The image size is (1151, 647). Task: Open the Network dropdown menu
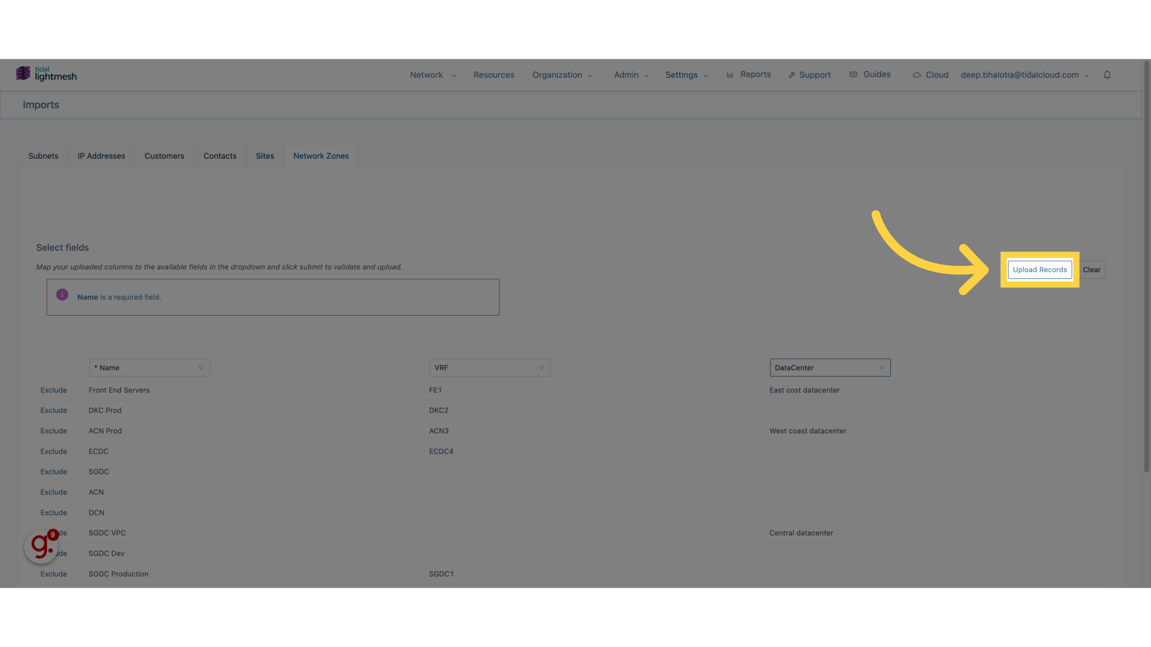(432, 75)
